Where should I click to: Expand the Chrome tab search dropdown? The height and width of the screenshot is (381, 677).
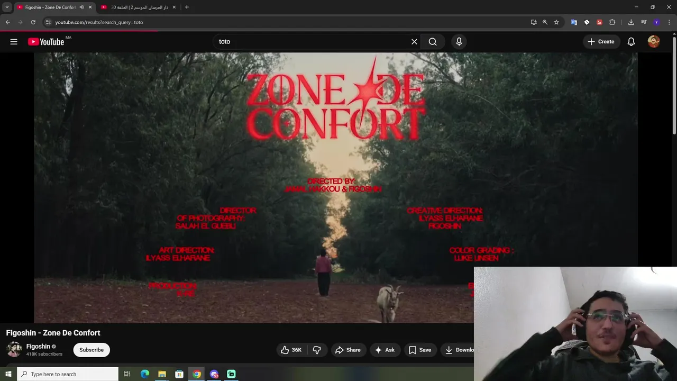pyautogui.click(x=7, y=7)
